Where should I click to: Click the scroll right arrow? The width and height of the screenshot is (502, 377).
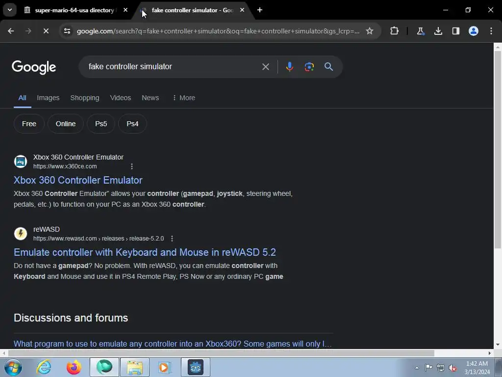point(490,353)
